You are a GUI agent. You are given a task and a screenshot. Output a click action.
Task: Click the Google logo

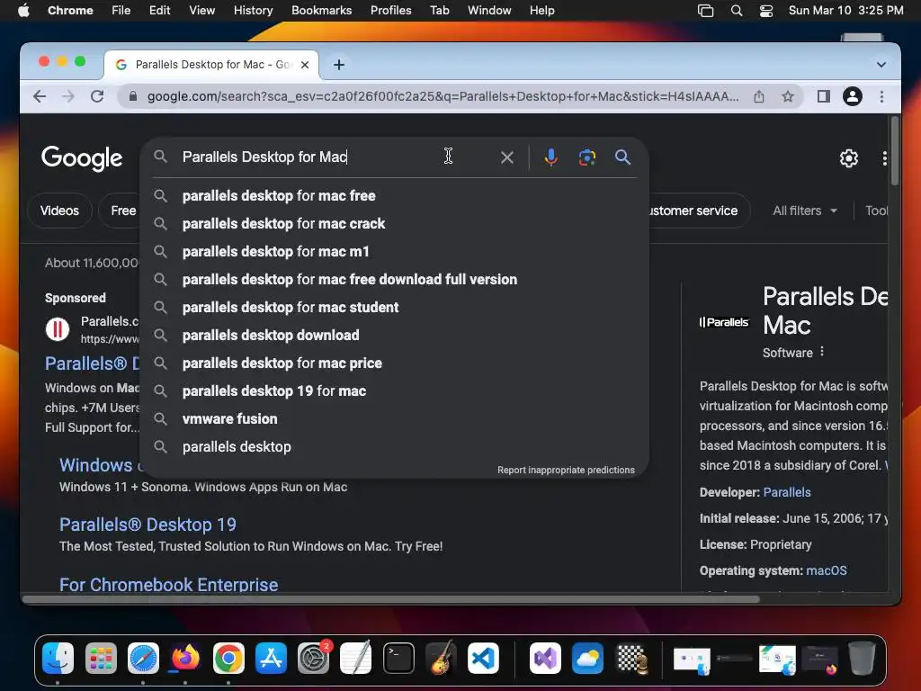point(82,158)
